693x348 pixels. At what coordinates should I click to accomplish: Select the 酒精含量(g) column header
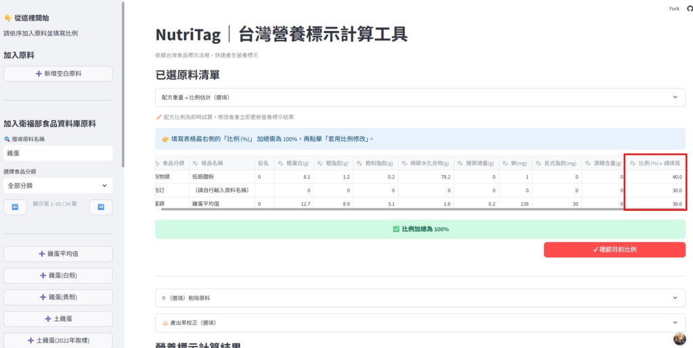coord(603,164)
